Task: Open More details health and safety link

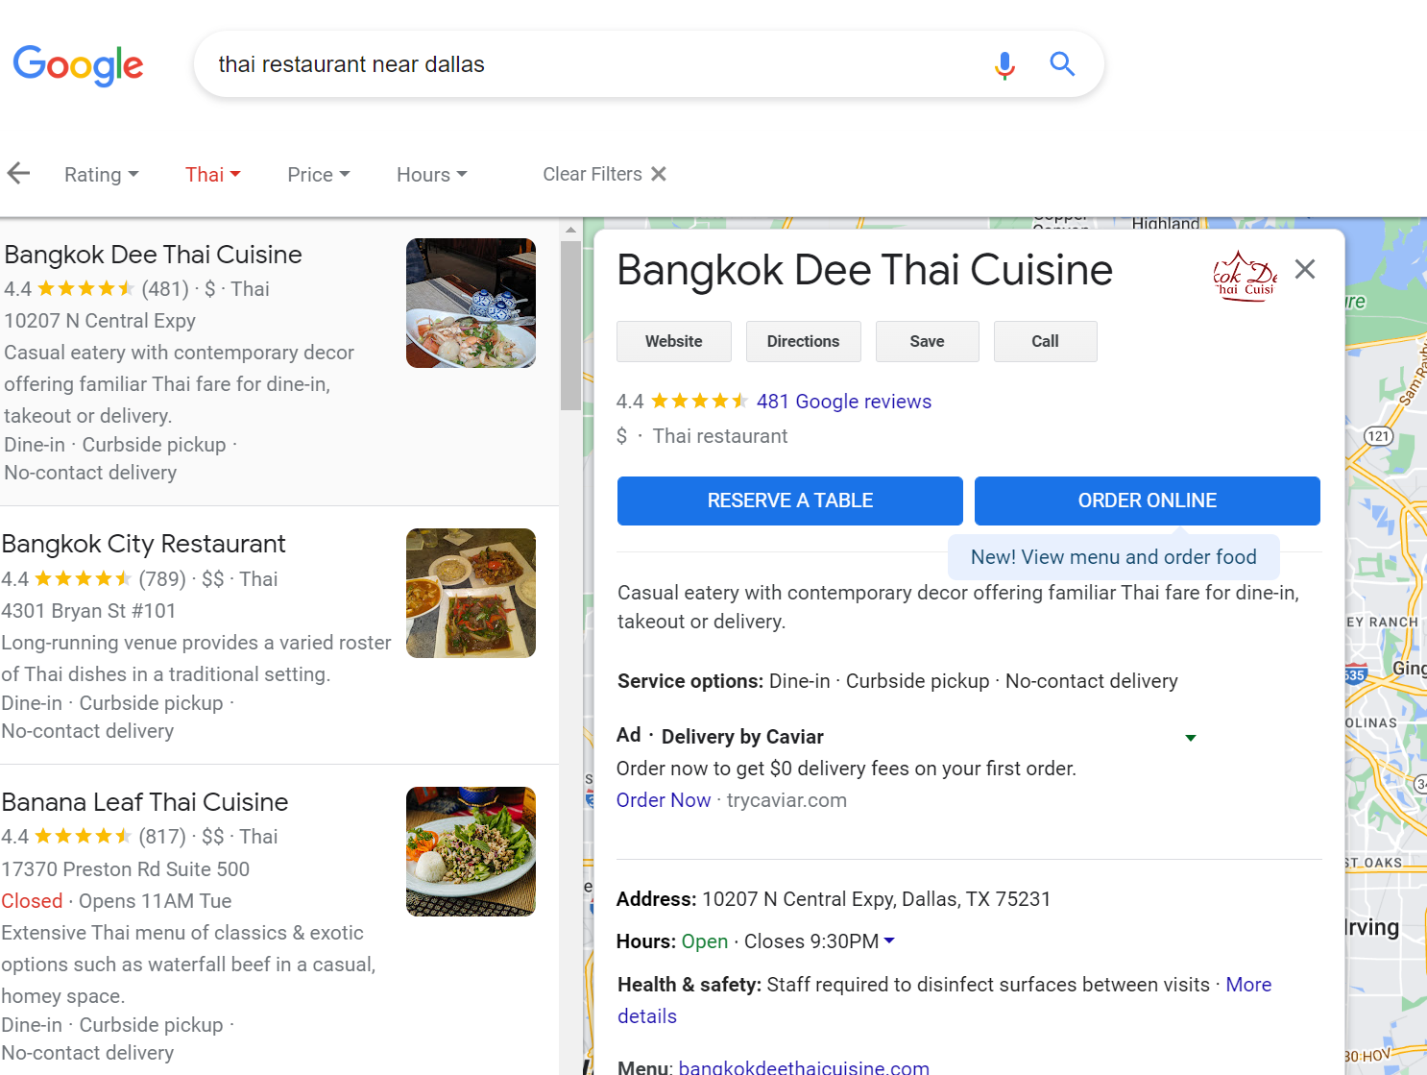Action: 1248,985
